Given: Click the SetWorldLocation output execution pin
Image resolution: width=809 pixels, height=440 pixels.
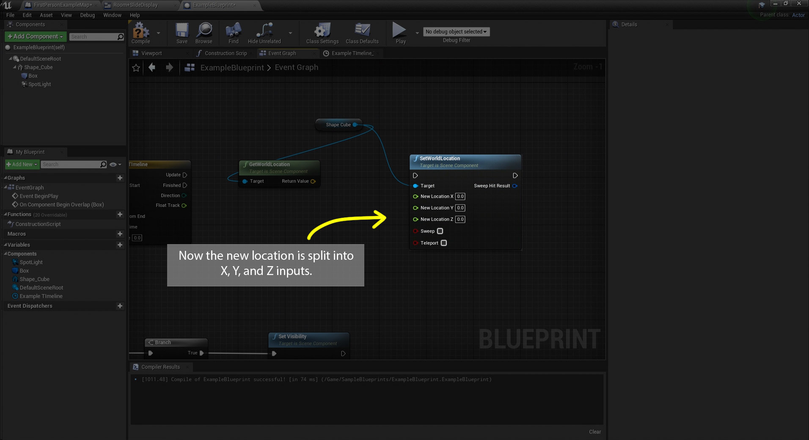Looking at the screenshot, I should 515,176.
